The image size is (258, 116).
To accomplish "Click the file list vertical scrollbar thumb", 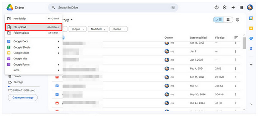I will pos(244,43).
